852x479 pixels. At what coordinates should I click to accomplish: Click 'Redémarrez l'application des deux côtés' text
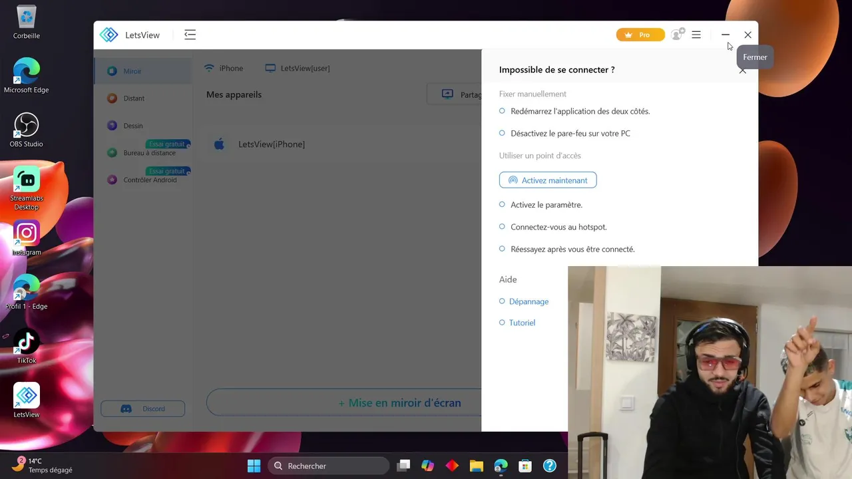pyautogui.click(x=580, y=111)
